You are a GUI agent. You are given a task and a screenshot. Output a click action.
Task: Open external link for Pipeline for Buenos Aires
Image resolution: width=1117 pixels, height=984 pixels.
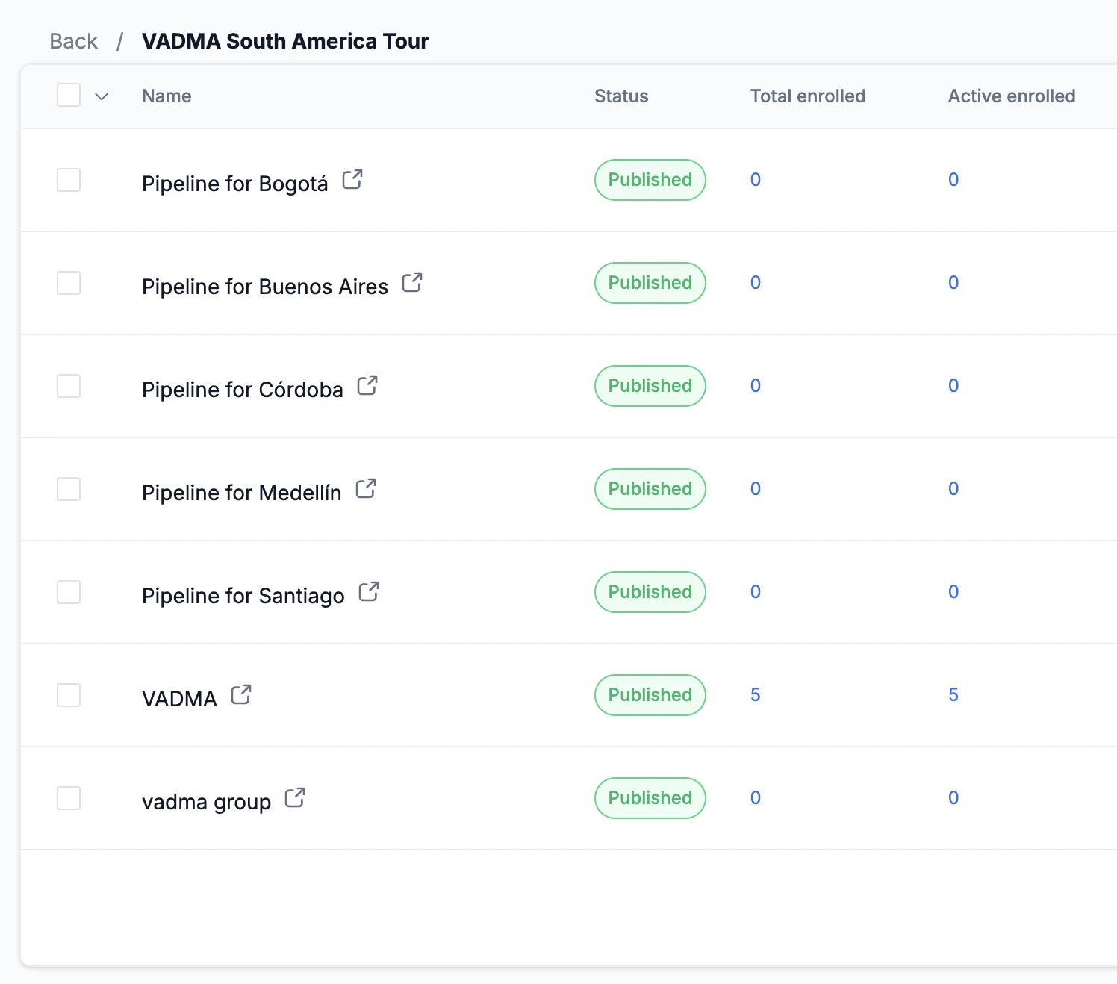point(412,283)
